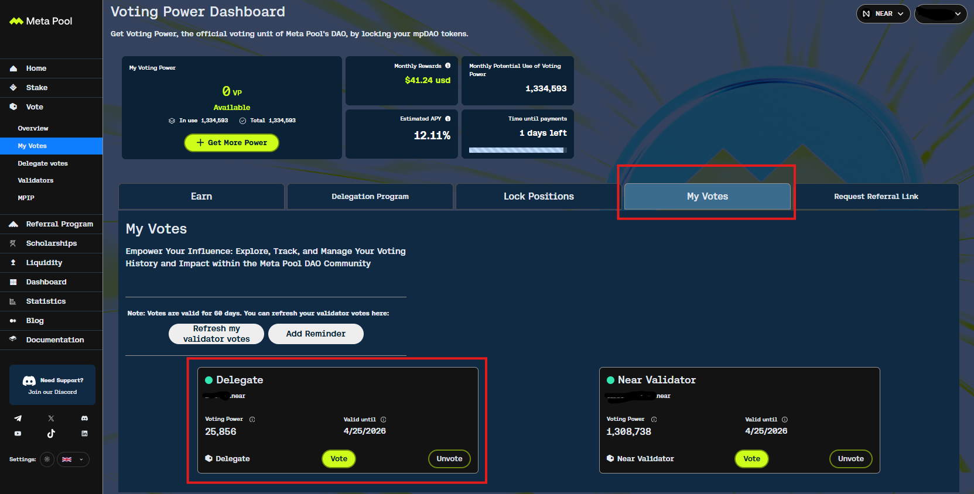The width and height of the screenshot is (974, 494).
Task: Open the Telegram social link icon
Action: (18, 418)
